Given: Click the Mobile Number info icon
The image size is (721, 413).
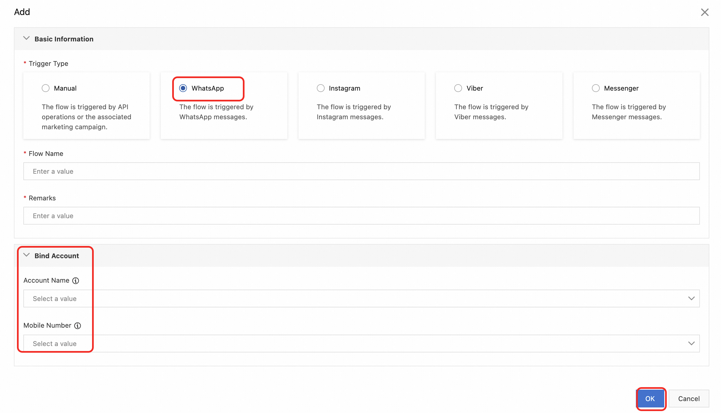Looking at the screenshot, I should [x=78, y=326].
